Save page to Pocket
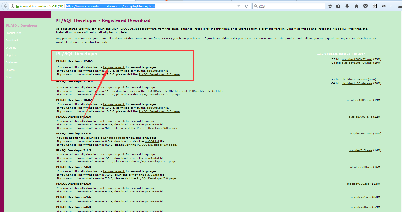The height and width of the screenshot is (212, 402). tap(365, 6)
